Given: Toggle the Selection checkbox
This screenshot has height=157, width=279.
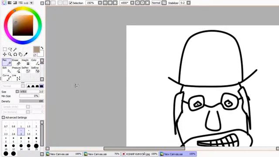Looking at the screenshot, I should pyautogui.click(x=71, y=3).
